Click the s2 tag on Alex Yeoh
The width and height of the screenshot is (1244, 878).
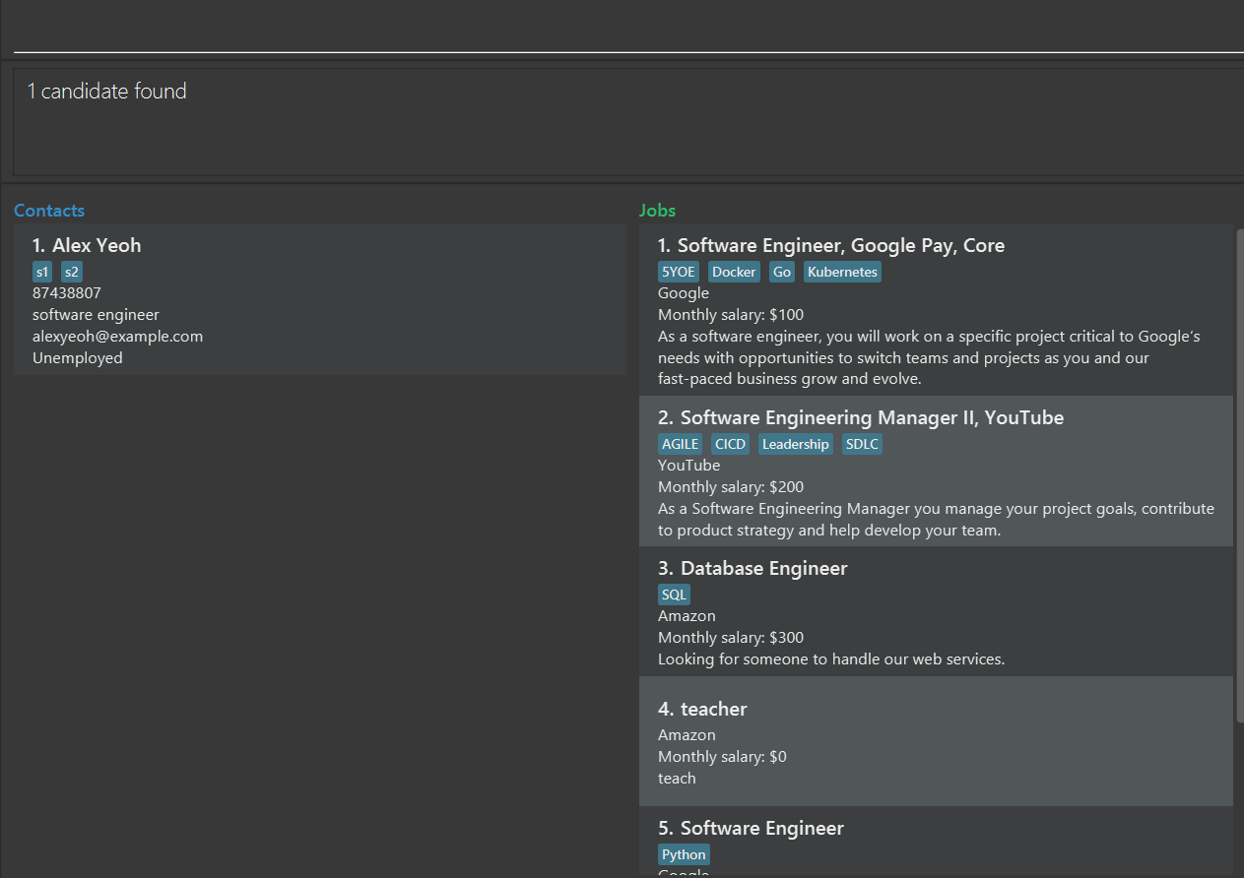(72, 272)
